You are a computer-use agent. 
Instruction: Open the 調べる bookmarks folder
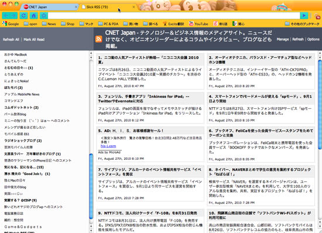pos(150,24)
